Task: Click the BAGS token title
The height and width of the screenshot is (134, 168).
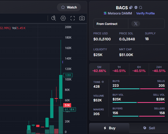Action: (122, 7)
